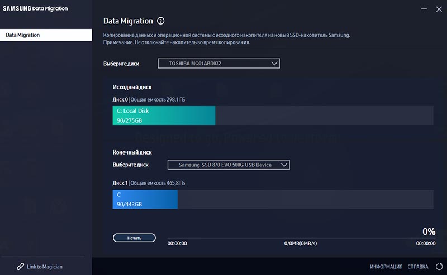Close the Samsung Data Migration window
Viewport: 447px width, 275px height.
[x=439, y=9]
